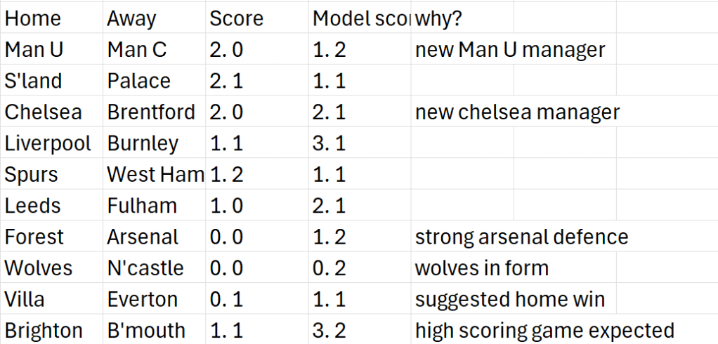The height and width of the screenshot is (344, 718).
Task: Click the 'Burnley' cell
Action: [x=143, y=143]
